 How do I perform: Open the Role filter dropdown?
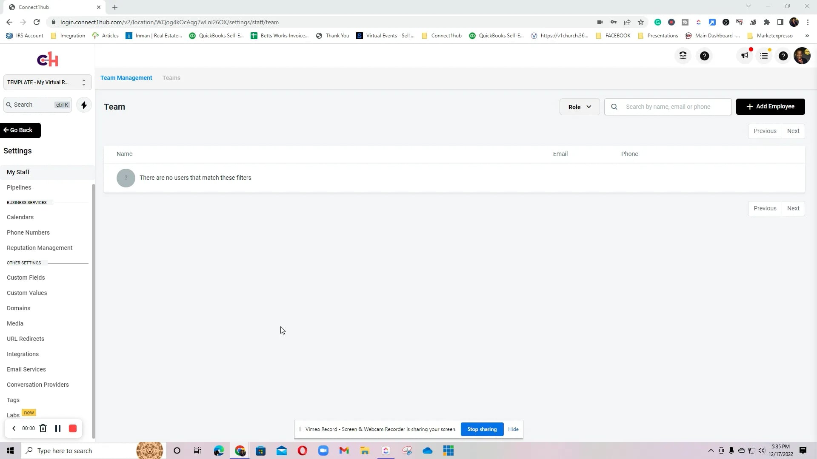click(579, 107)
